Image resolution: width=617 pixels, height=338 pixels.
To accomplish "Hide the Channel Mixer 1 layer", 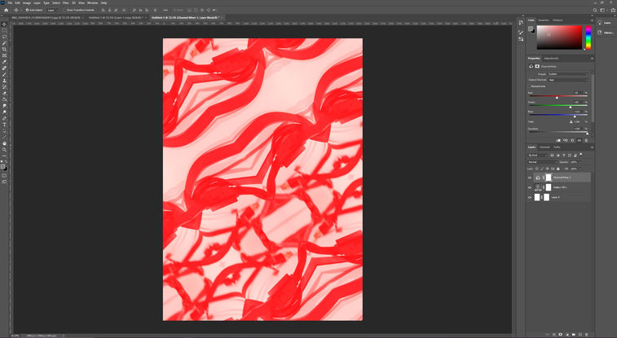I will point(530,178).
